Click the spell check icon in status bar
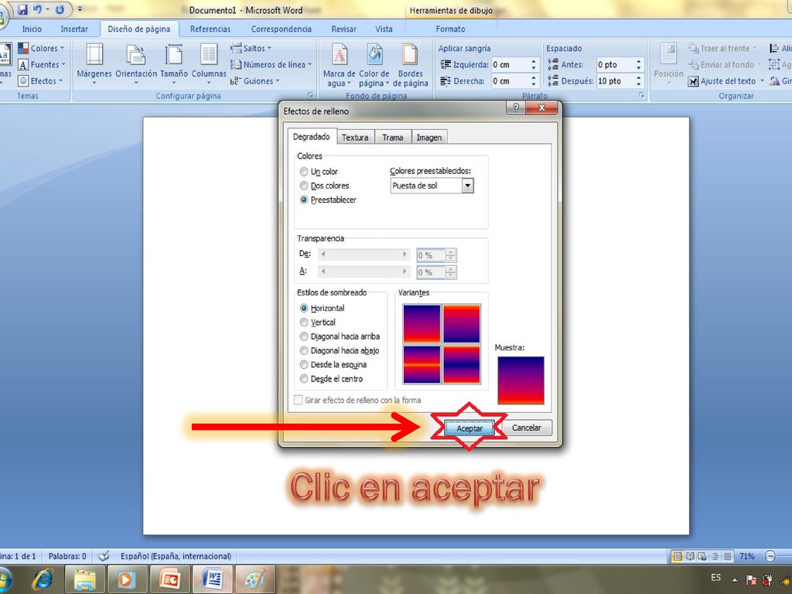792x594 pixels. (104, 556)
